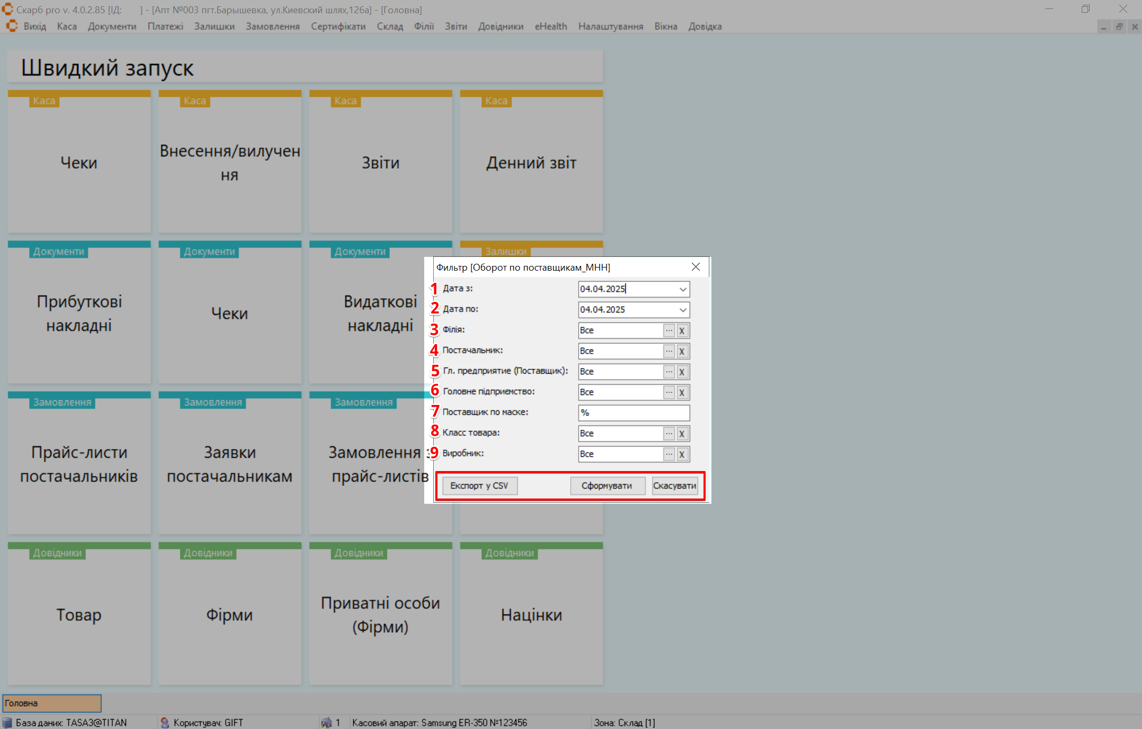Click the Денний звіт tile

click(x=531, y=163)
